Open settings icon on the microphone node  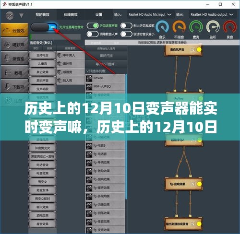(193, 50)
